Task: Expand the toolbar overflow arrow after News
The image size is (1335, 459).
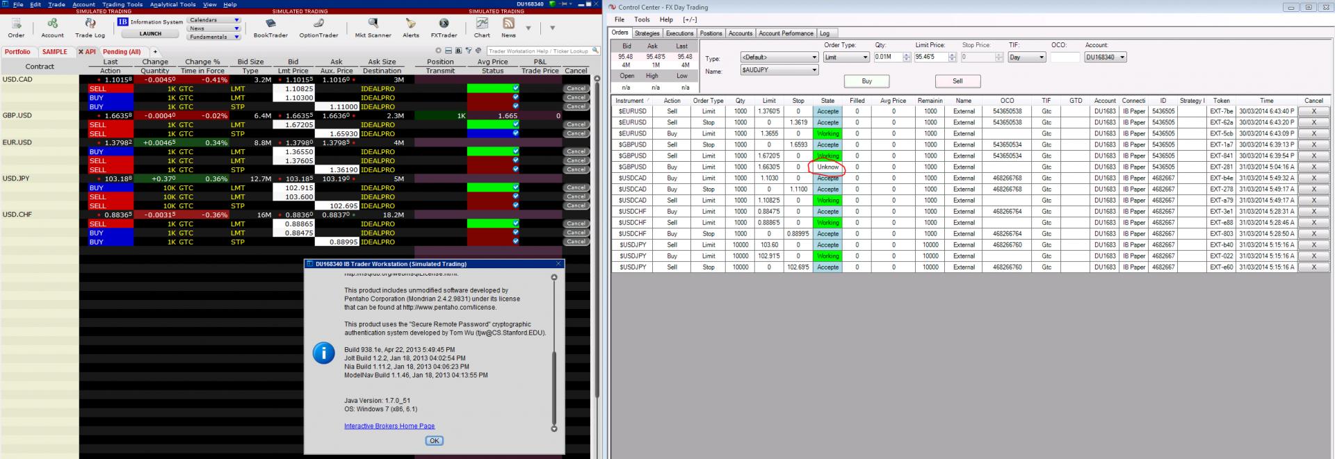Action: (x=528, y=28)
